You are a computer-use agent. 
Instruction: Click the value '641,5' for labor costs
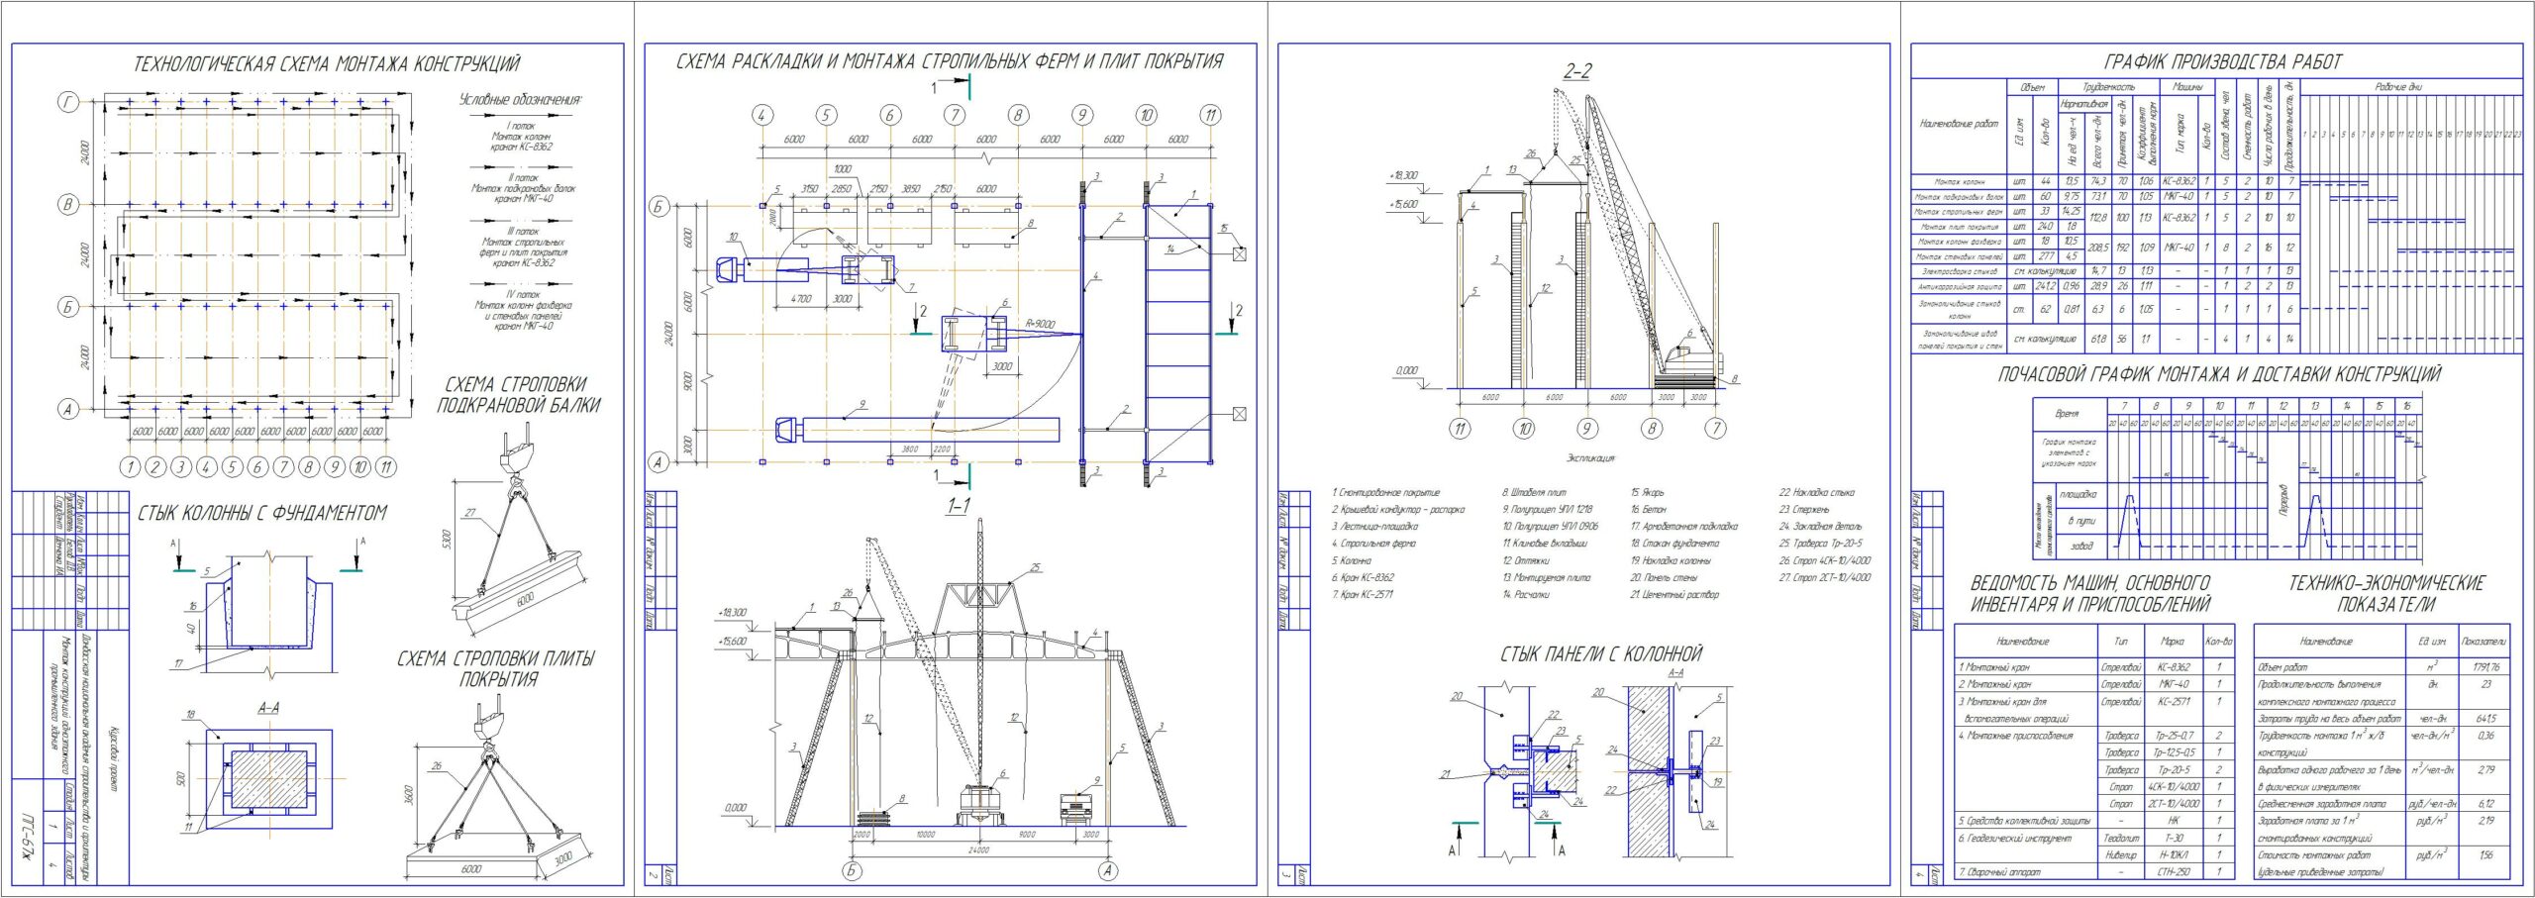click(x=2484, y=719)
